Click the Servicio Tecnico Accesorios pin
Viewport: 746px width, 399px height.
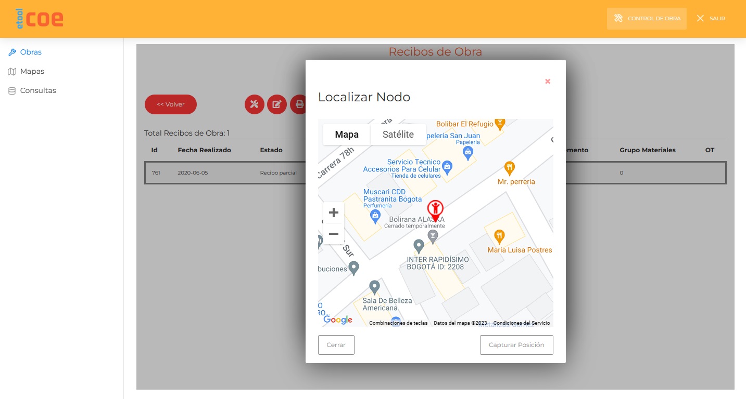(x=447, y=167)
